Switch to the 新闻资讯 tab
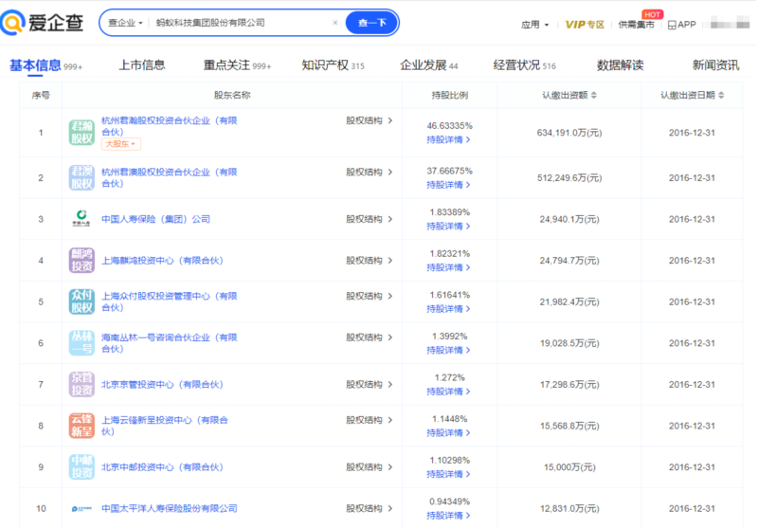 coord(715,64)
